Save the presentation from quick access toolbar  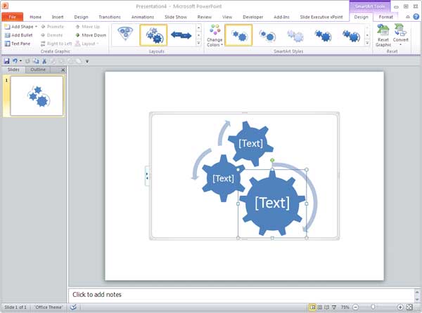[6, 61]
